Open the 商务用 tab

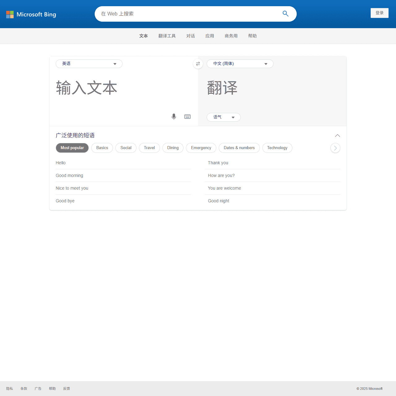(231, 36)
